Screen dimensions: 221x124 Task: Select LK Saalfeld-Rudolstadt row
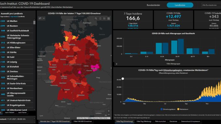[x=17, y=31]
